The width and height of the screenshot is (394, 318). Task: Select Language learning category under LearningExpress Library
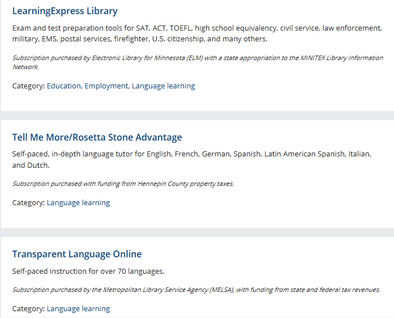(164, 86)
